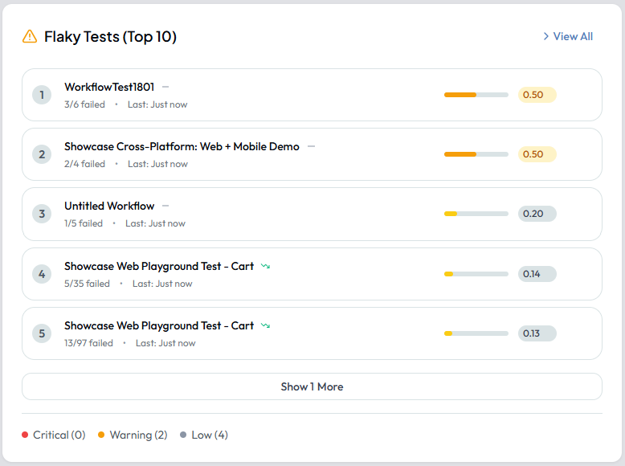This screenshot has height=466, width=625.
Task: Select the 3/6 failed text
Action: click(84, 104)
